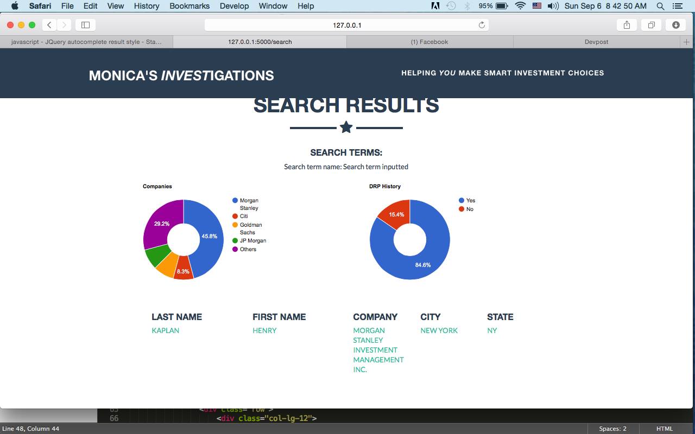The image size is (695, 434).
Task: Click the JP Morgan legend green dot
Action: (235, 240)
